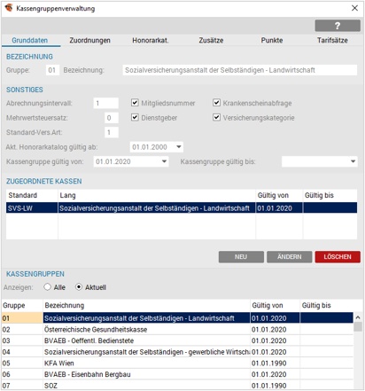Toggle the Mitgliedsnummer checkbox

(x=135, y=103)
